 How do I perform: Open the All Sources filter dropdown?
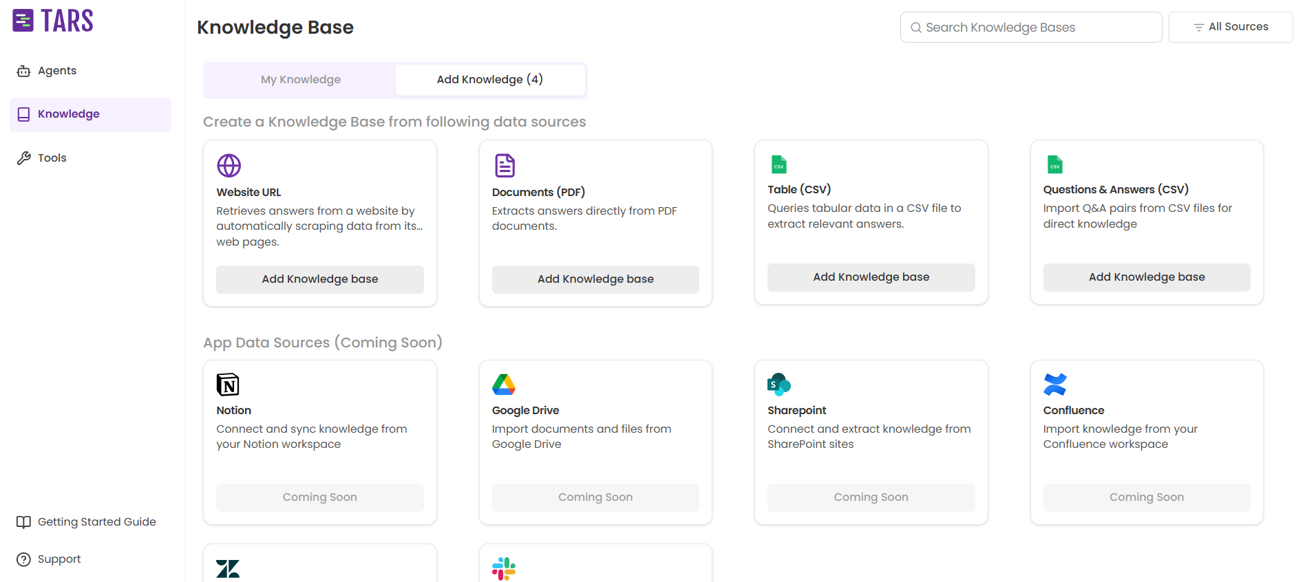click(1230, 27)
